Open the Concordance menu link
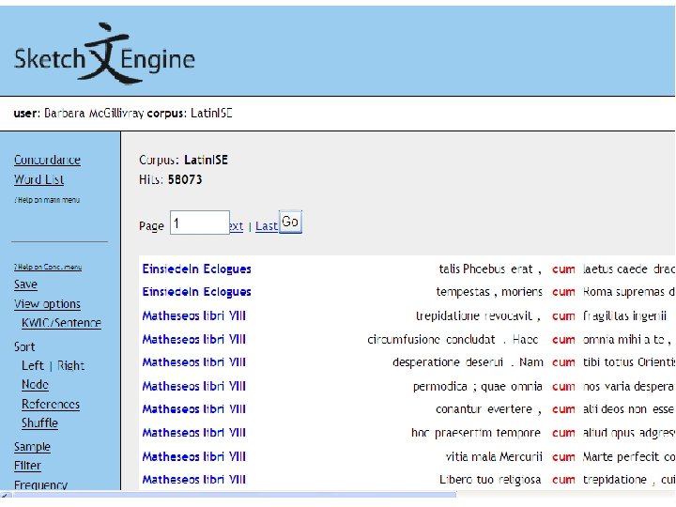Viewport: 676px width, 507px height. tap(47, 160)
